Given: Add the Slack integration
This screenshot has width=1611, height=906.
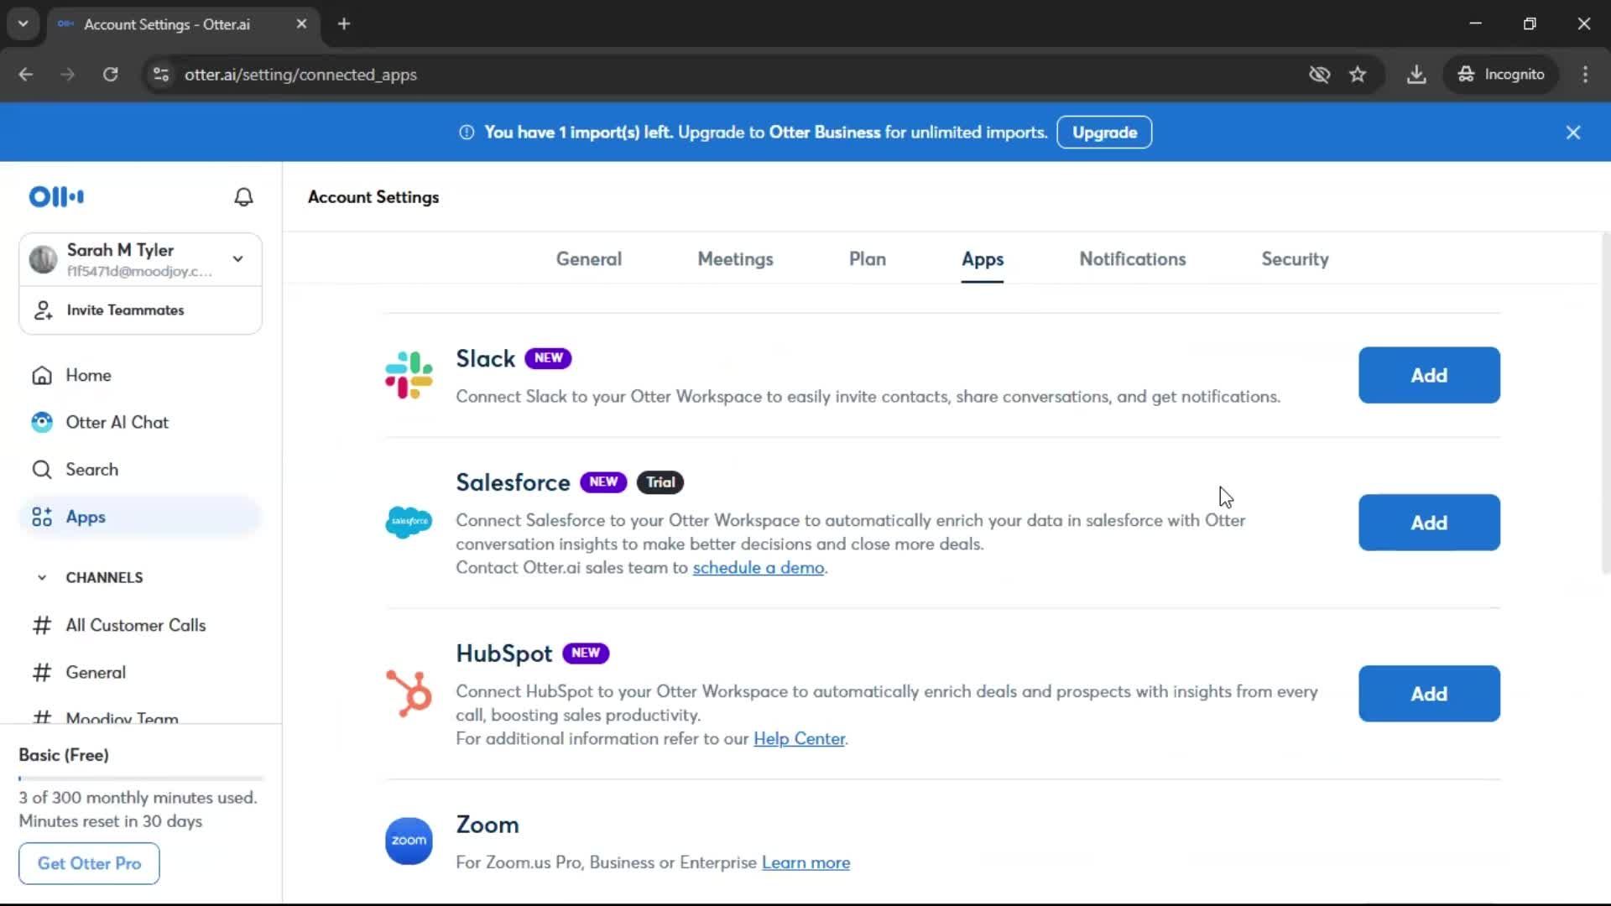Looking at the screenshot, I should [1428, 375].
